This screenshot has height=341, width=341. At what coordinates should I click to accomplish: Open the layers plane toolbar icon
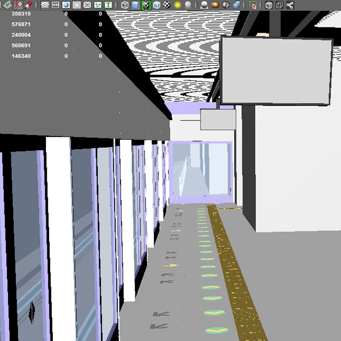coord(45,5)
